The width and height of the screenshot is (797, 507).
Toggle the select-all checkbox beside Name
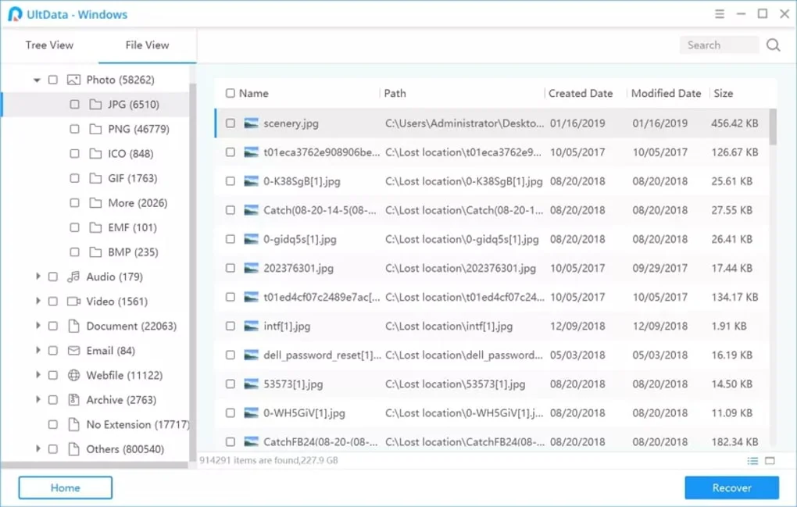[x=231, y=93]
